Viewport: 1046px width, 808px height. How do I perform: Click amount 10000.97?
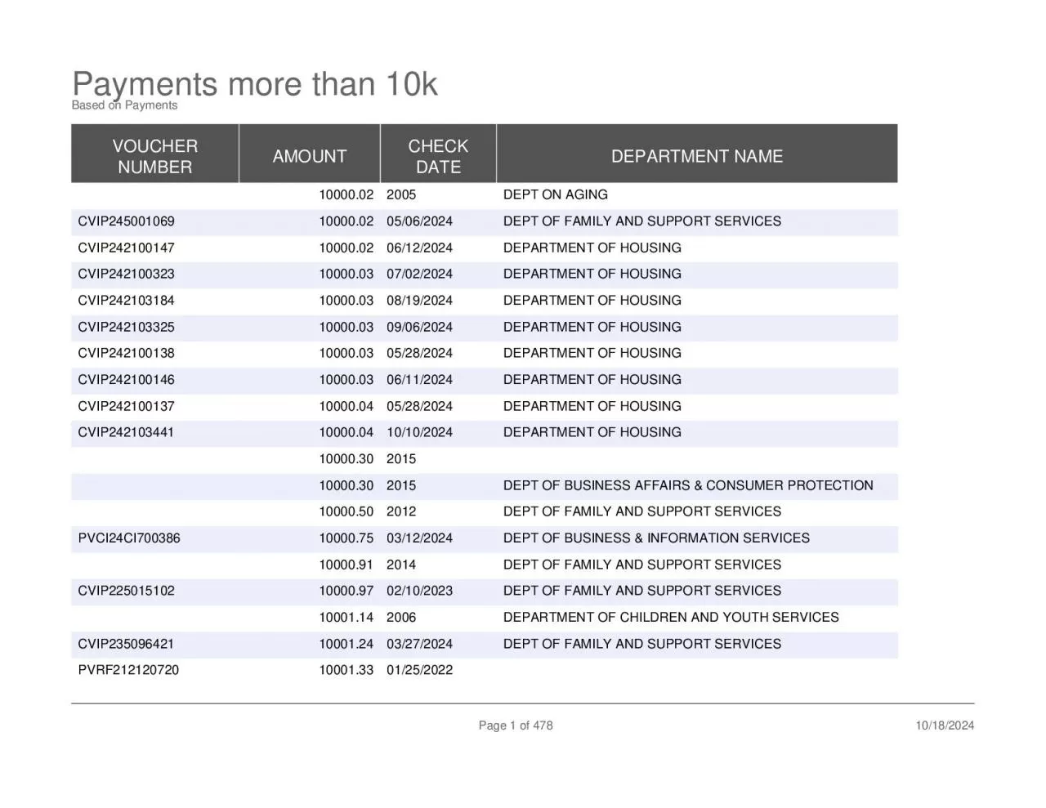tap(346, 591)
